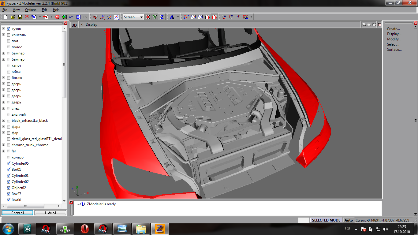Screen dimensions: 418x235
Task: Open the Edit menu
Action: click(x=44, y=10)
